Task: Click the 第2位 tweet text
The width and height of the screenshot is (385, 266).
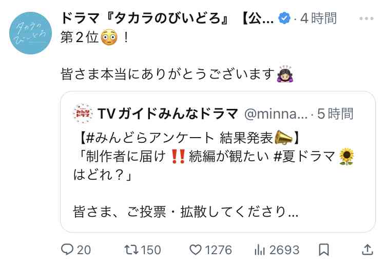Action: 79,37
